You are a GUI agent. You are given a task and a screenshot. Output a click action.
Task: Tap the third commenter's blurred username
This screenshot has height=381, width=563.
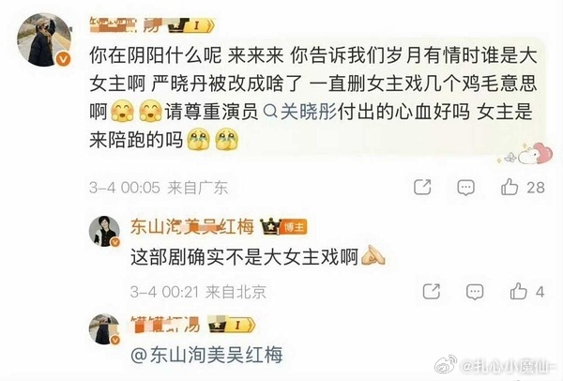[165, 325]
